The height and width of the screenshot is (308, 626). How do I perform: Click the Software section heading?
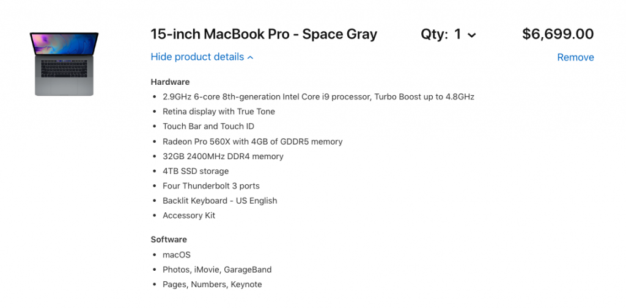(169, 240)
